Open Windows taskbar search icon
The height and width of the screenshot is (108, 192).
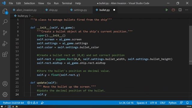[x=5, y=106]
